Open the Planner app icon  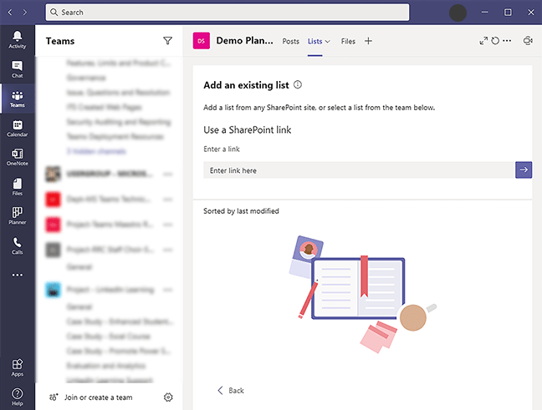coord(17,216)
